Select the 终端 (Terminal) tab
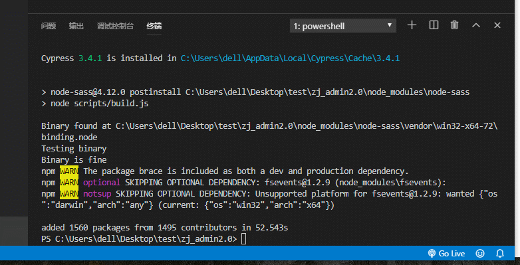Image resolution: width=520 pixels, height=265 pixels. coord(154,26)
